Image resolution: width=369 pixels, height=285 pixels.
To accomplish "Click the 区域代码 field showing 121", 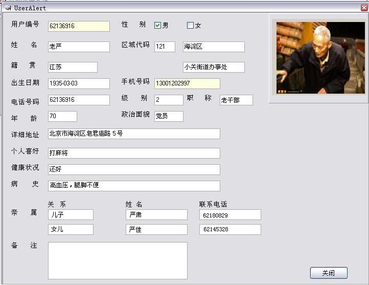I will coord(165,47).
